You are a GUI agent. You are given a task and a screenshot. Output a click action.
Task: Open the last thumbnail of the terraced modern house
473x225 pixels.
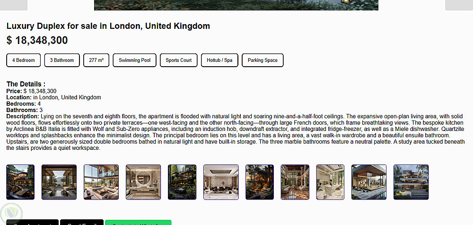[411, 182]
